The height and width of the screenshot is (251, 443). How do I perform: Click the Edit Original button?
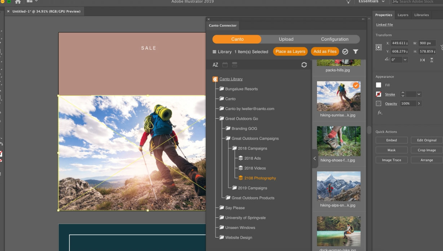[427, 140]
